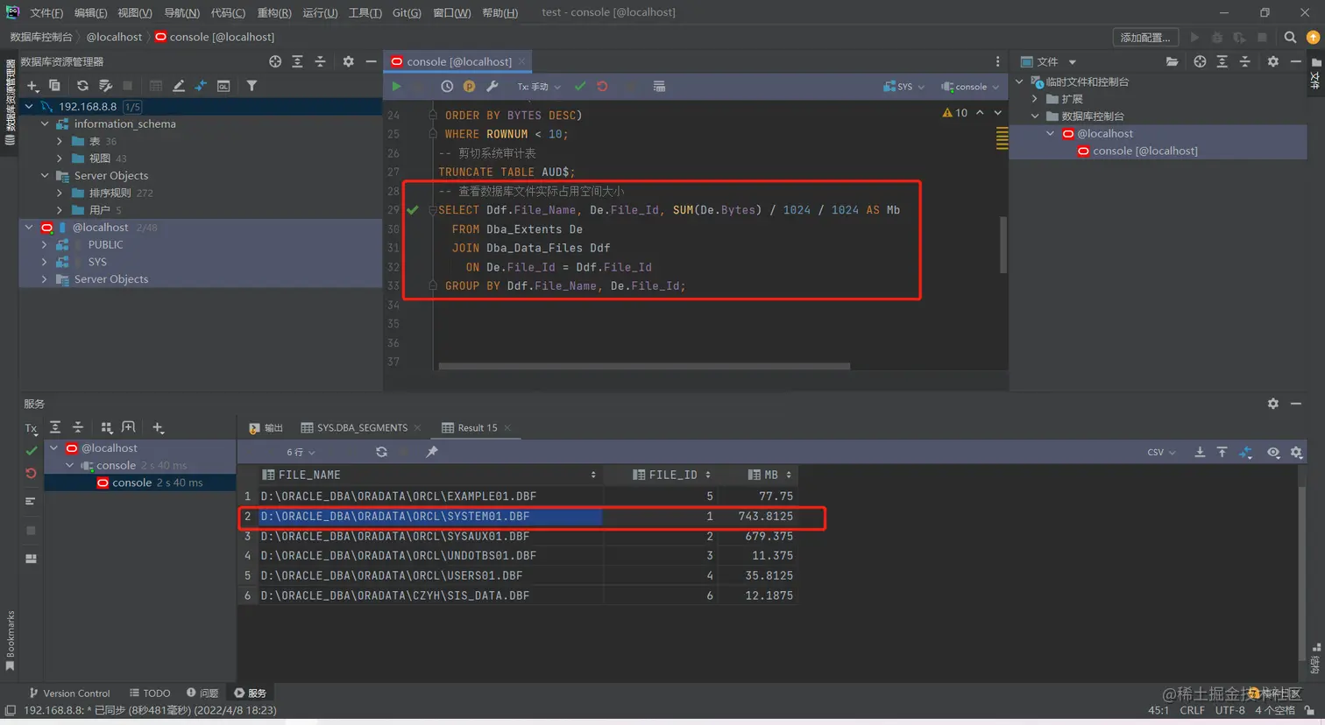Open the Services panel settings gear
1325x725 pixels.
pos(1272,404)
